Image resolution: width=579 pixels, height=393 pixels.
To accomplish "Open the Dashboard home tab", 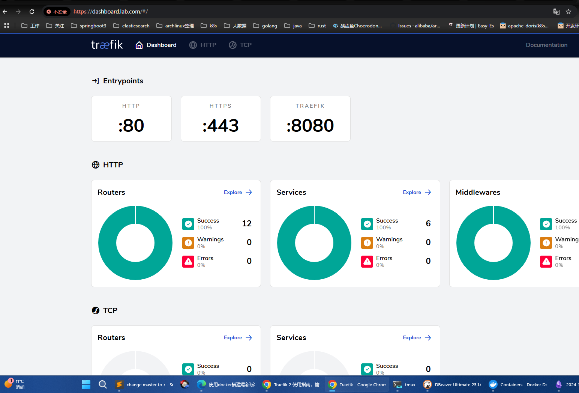I will pos(156,45).
